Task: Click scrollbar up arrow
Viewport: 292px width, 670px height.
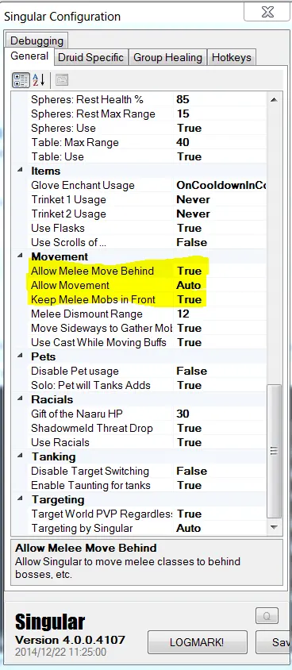Action: (x=274, y=99)
